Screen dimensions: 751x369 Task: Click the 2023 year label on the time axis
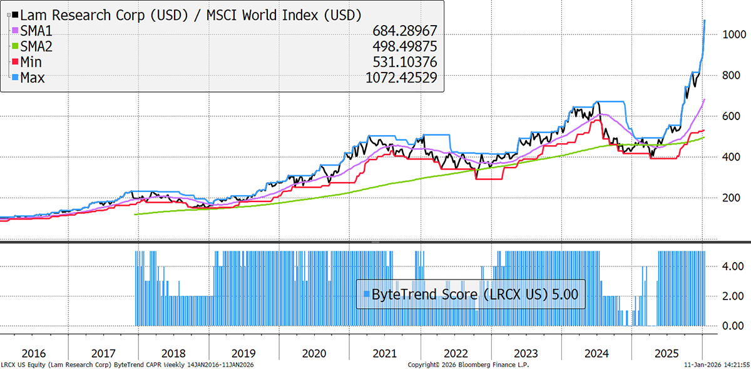click(x=526, y=353)
